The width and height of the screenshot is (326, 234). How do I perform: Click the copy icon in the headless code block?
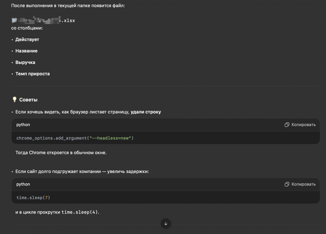(287, 125)
